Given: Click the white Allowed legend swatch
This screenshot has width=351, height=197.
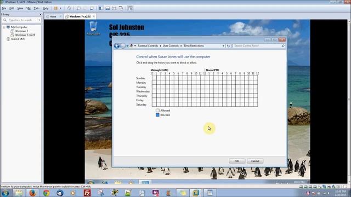Looking at the screenshot, I should click(157, 111).
